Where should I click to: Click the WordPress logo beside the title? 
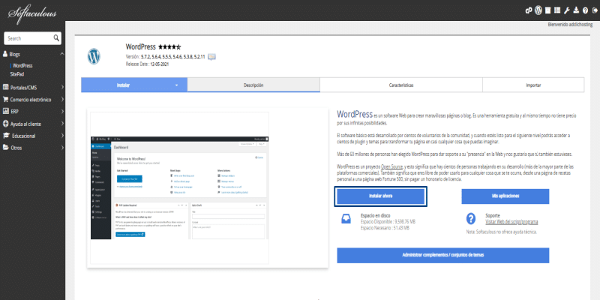(94, 56)
